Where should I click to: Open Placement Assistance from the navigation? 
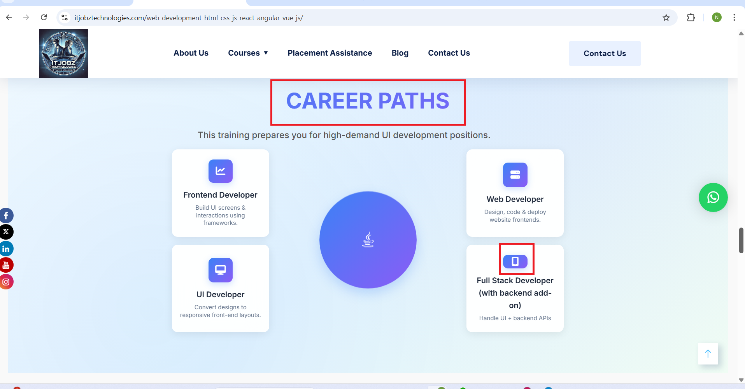pos(330,53)
